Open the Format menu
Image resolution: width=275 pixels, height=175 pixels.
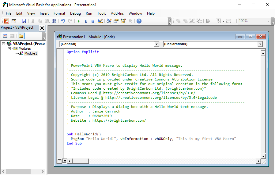click(x=59, y=13)
